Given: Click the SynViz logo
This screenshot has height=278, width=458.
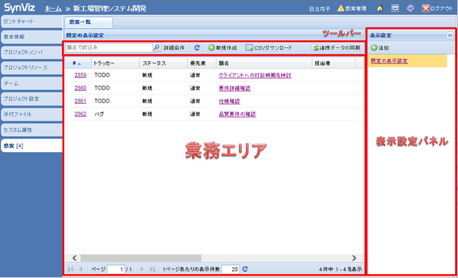Looking at the screenshot, I should 20,8.
